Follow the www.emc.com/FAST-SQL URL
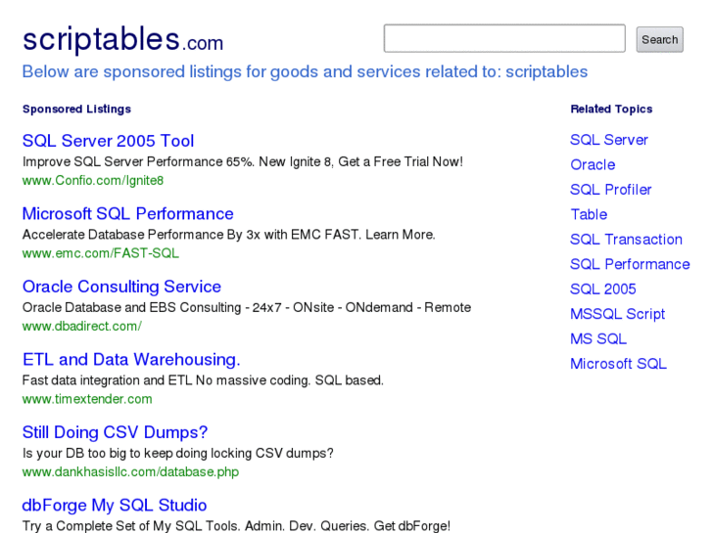 click(101, 253)
